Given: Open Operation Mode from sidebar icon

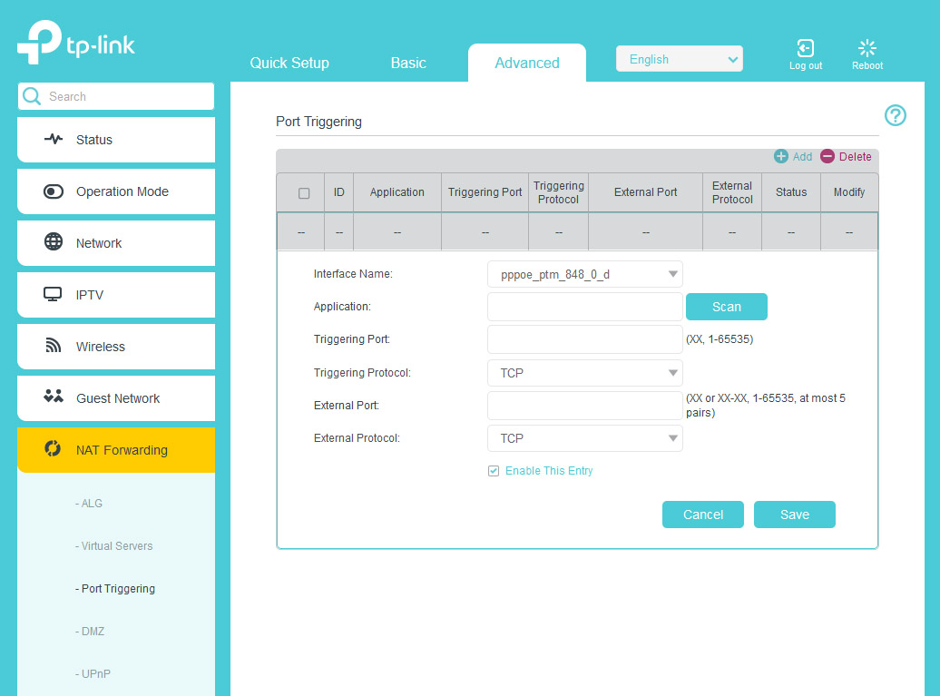Looking at the screenshot, I should click(54, 191).
